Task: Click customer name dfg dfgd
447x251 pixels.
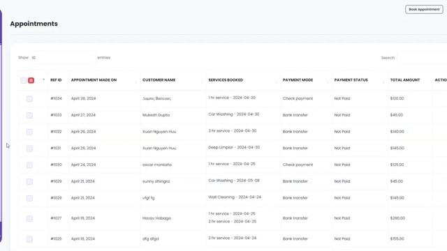Action: coord(151,239)
